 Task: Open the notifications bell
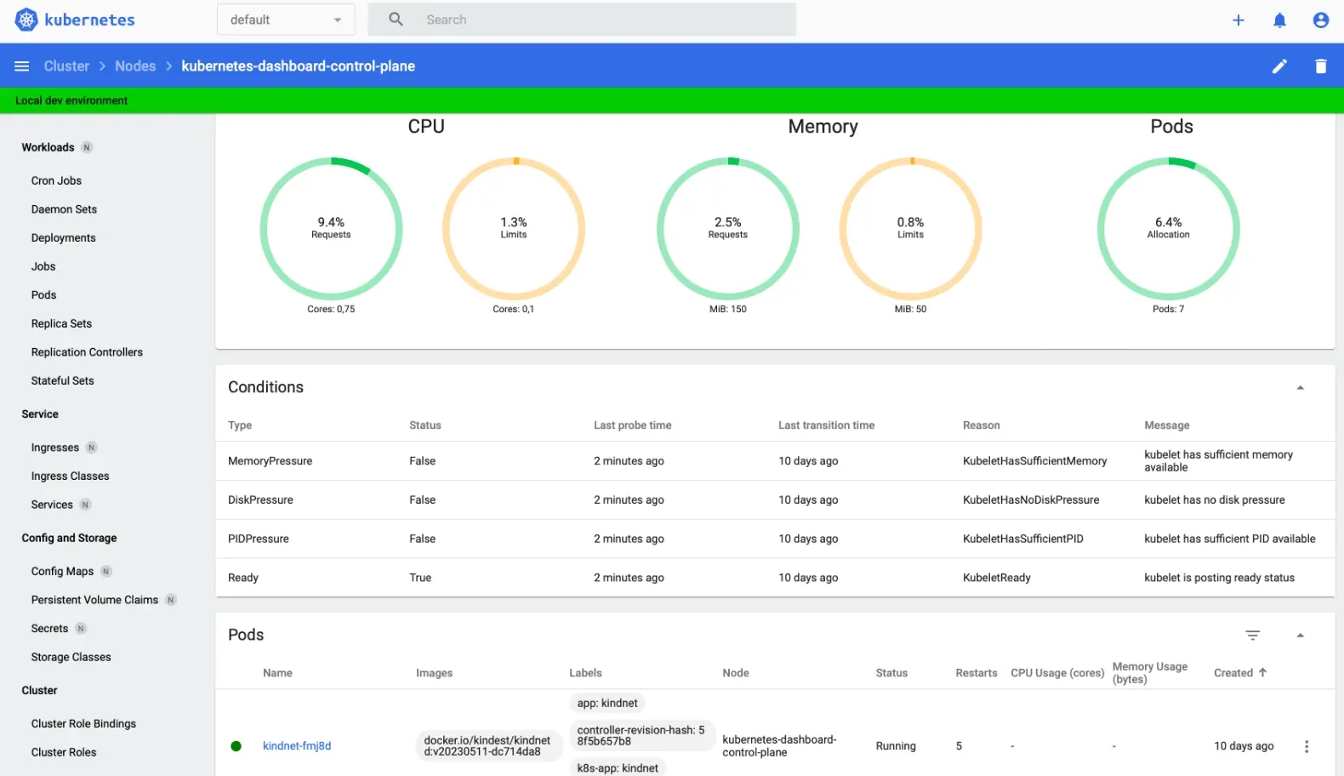tap(1279, 20)
